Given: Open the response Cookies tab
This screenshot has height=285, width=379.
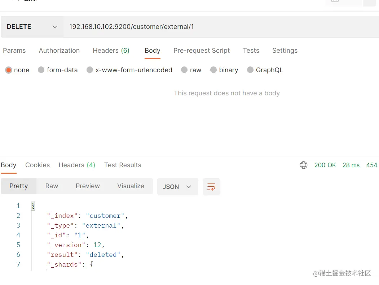Looking at the screenshot, I should (38, 165).
